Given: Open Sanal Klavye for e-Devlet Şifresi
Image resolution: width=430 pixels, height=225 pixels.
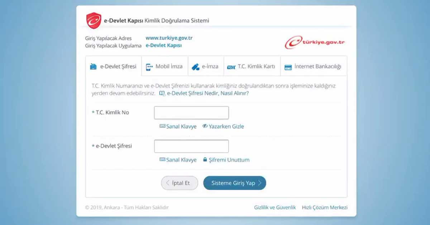Looking at the screenshot, I should click(181, 160).
